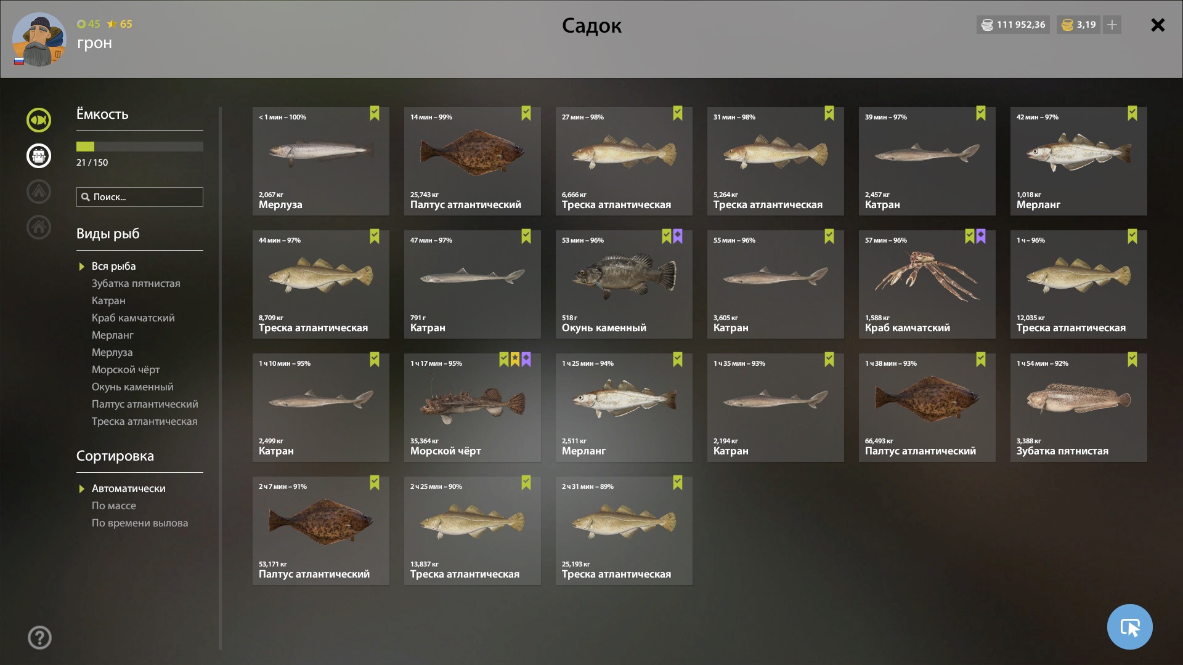Viewport: 1183px width, 665px height.
Task: Filter by Вся рыба
Action: (x=113, y=266)
